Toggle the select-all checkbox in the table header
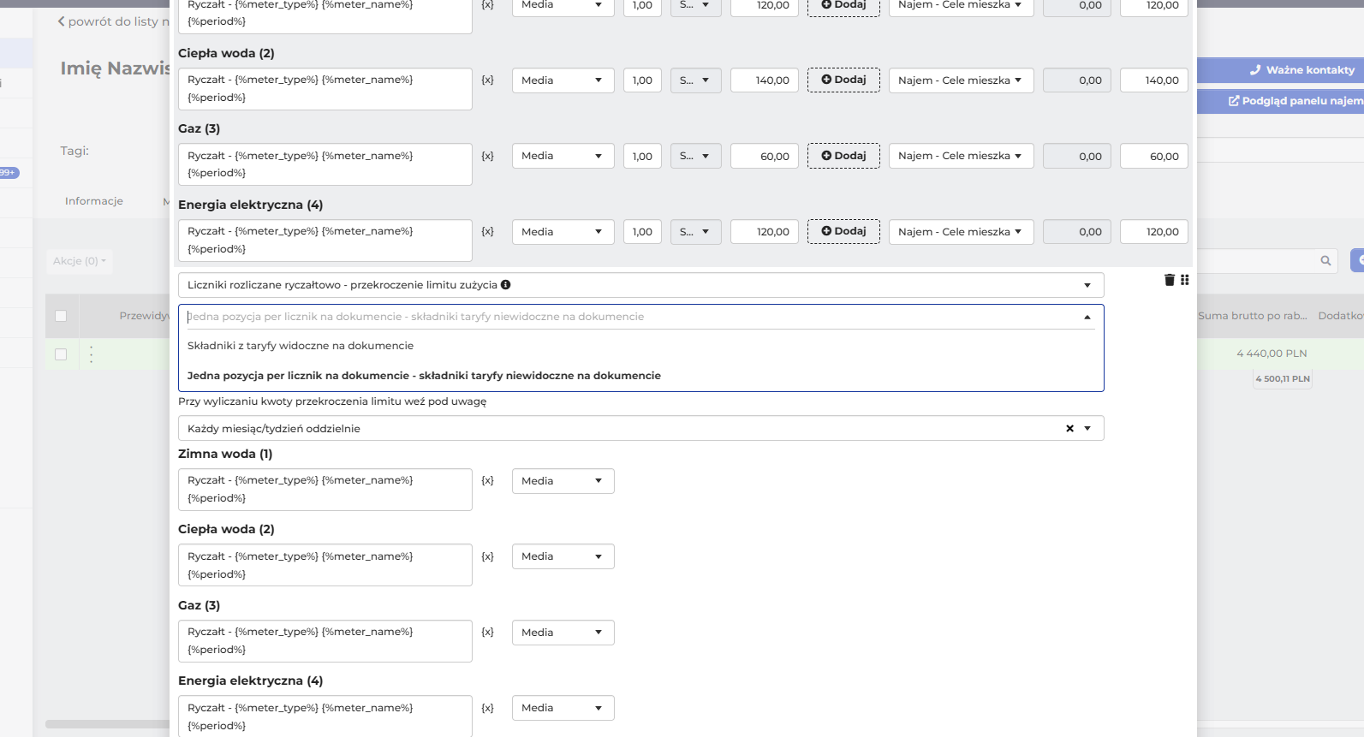1364x737 pixels. coord(61,316)
